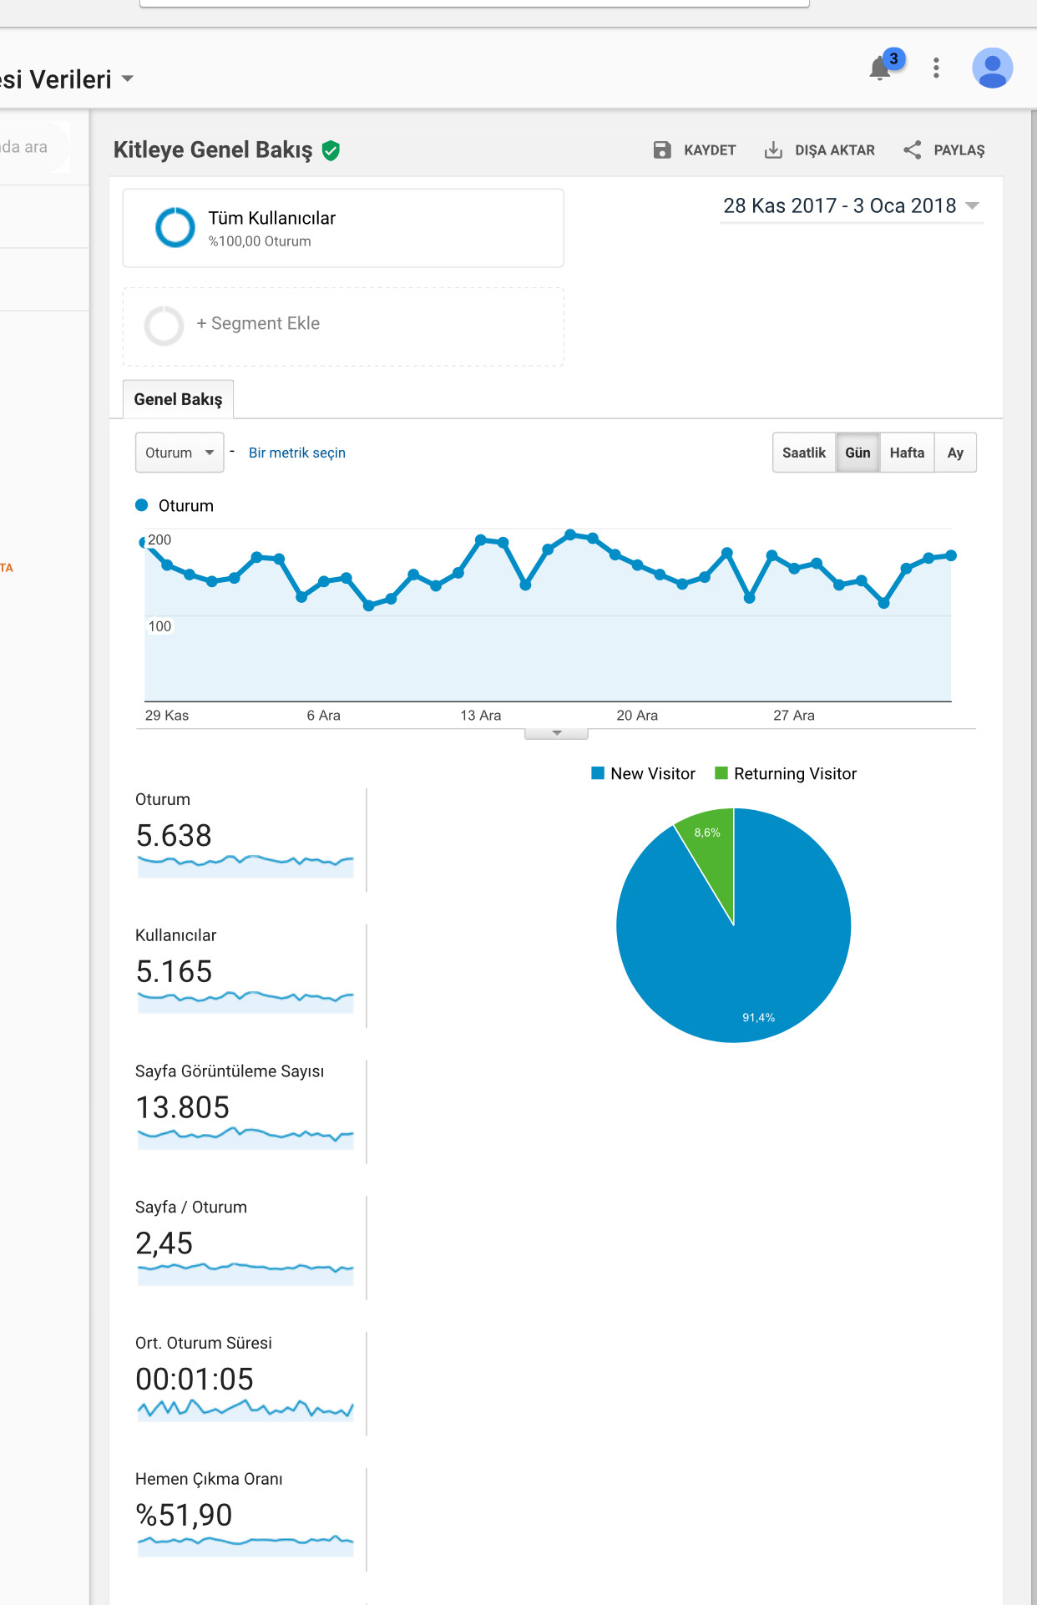This screenshot has width=1037, height=1605.
Task: Select the Gün granularity tab
Action: [x=857, y=453]
